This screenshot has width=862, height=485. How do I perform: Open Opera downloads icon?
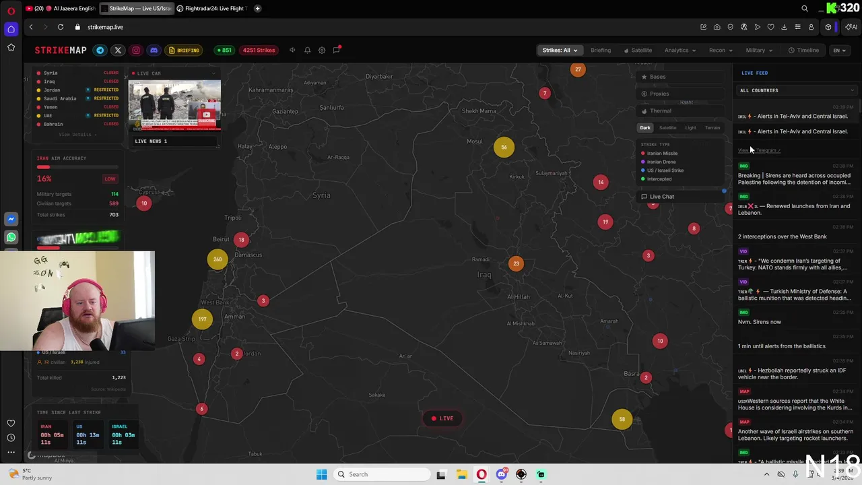tap(785, 27)
